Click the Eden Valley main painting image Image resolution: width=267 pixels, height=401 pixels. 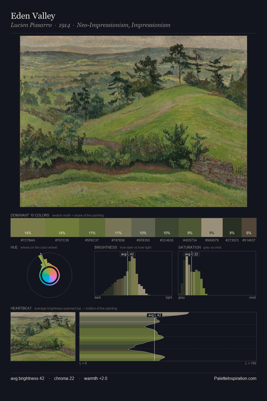(x=133, y=121)
